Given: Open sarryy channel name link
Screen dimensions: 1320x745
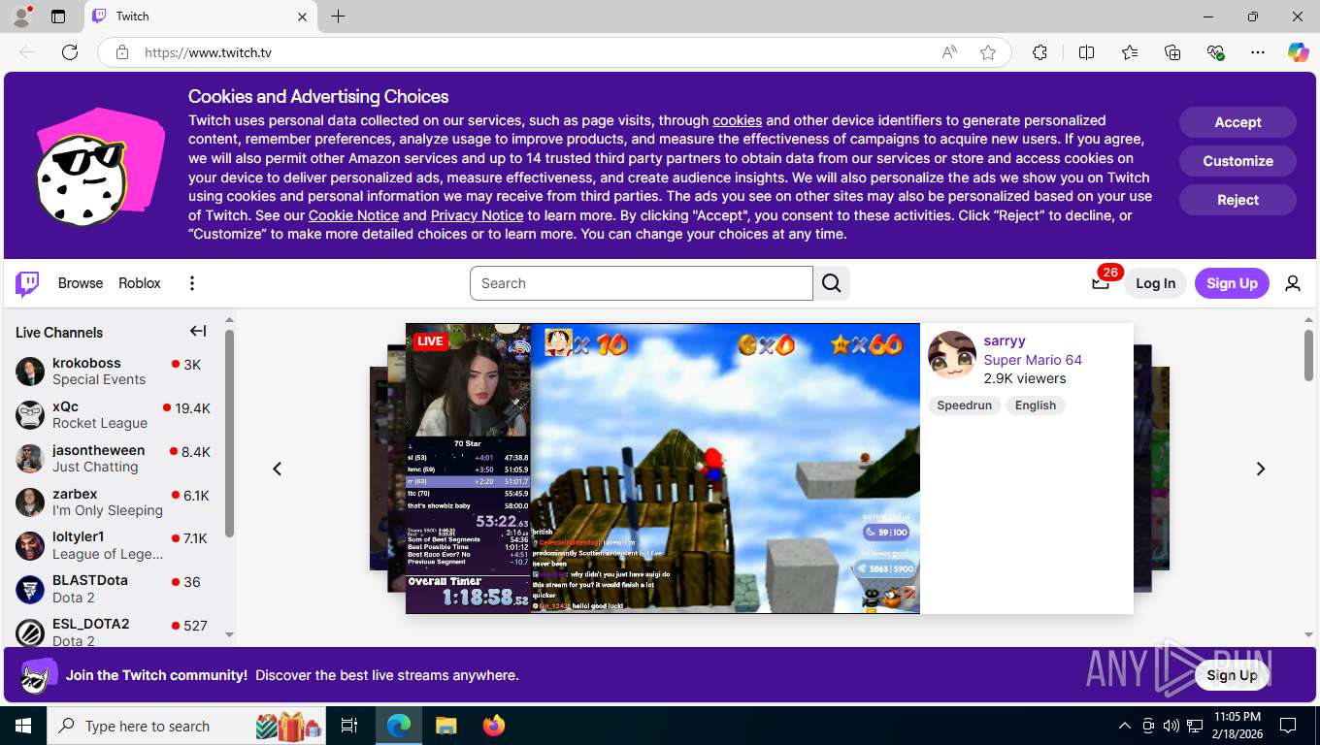Looking at the screenshot, I should pos(1005,340).
